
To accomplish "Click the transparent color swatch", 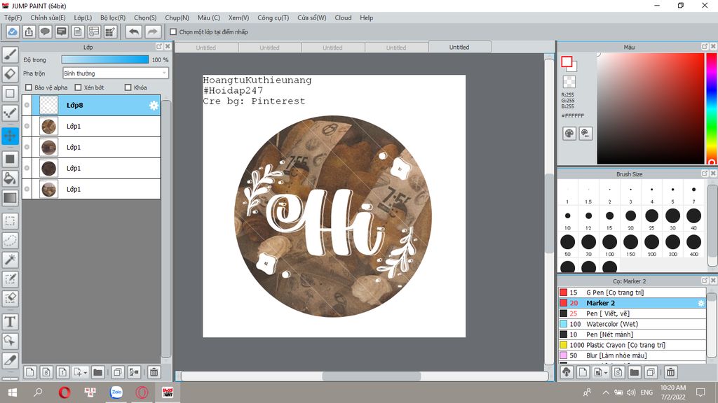I will (x=569, y=82).
